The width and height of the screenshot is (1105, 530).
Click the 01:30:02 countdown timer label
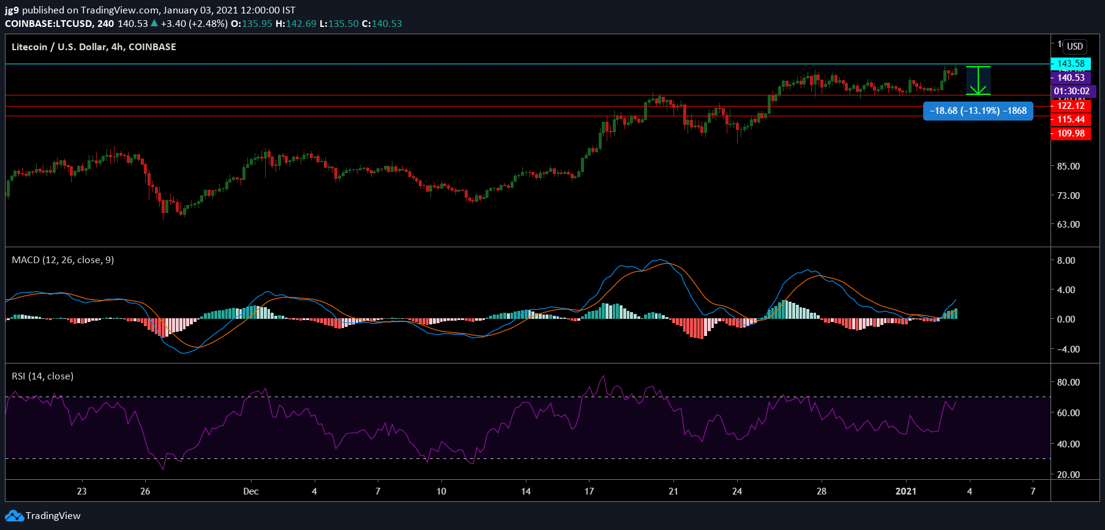click(1071, 91)
